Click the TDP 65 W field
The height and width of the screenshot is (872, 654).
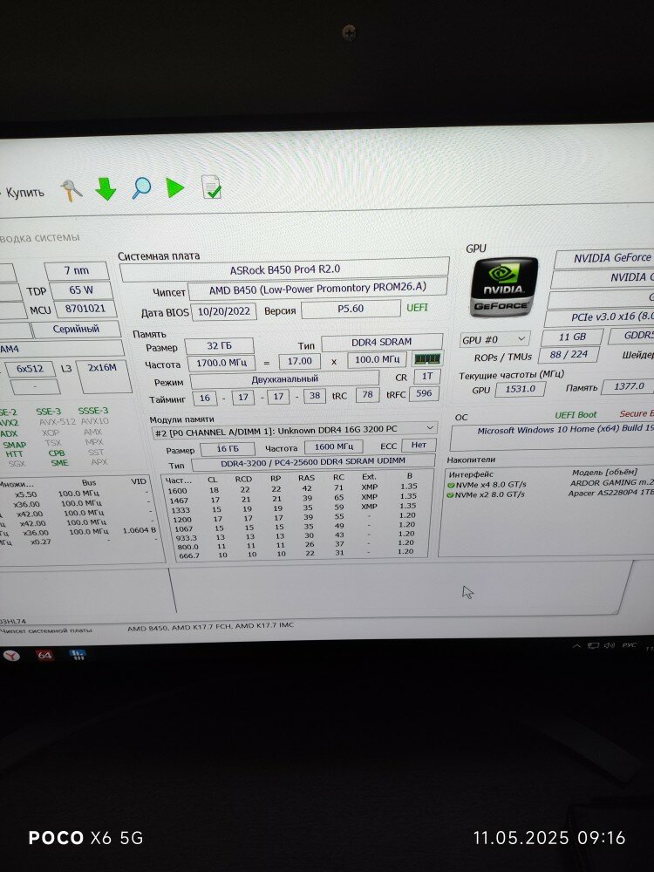pos(81,290)
